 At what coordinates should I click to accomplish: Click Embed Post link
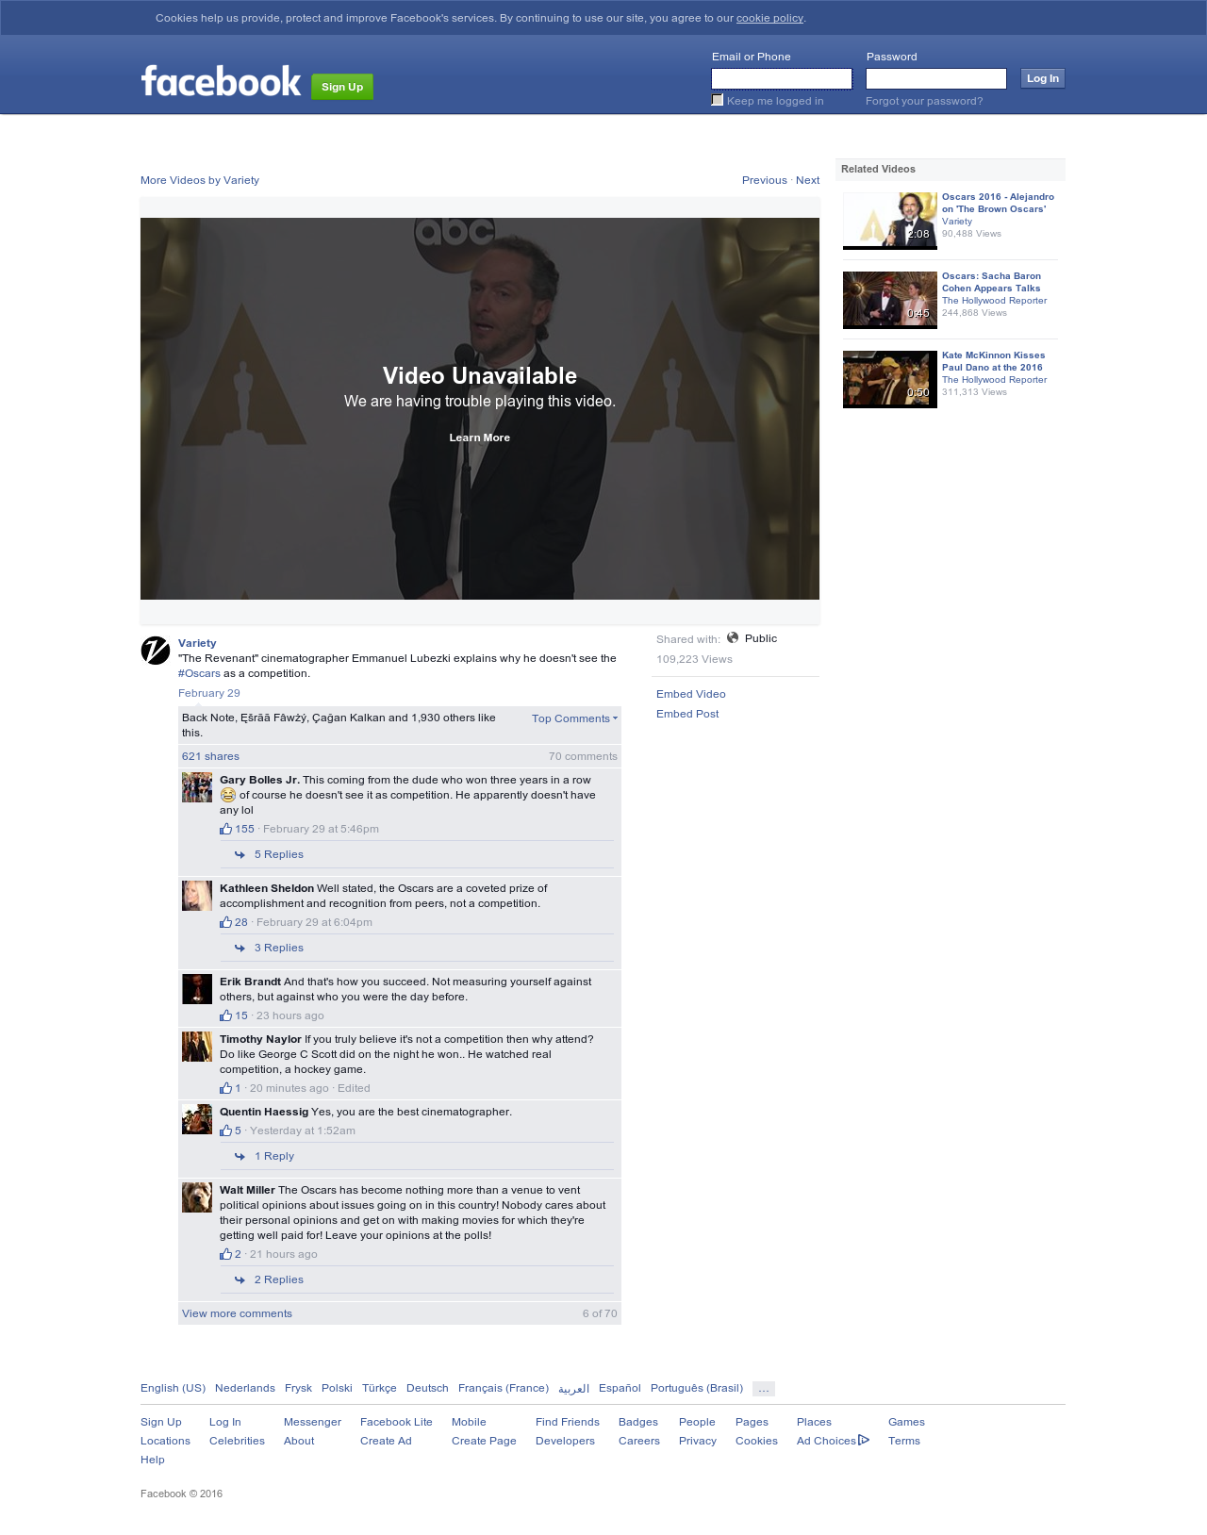point(687,714)
